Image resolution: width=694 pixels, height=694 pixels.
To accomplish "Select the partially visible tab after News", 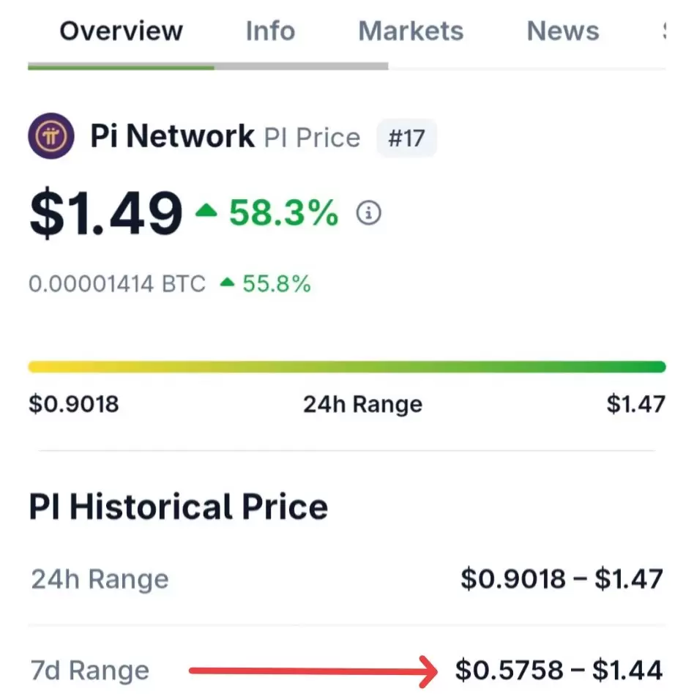I will (x=664, y=31).
